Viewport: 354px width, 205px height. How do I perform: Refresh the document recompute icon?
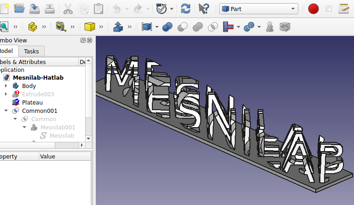pos(186,9)
